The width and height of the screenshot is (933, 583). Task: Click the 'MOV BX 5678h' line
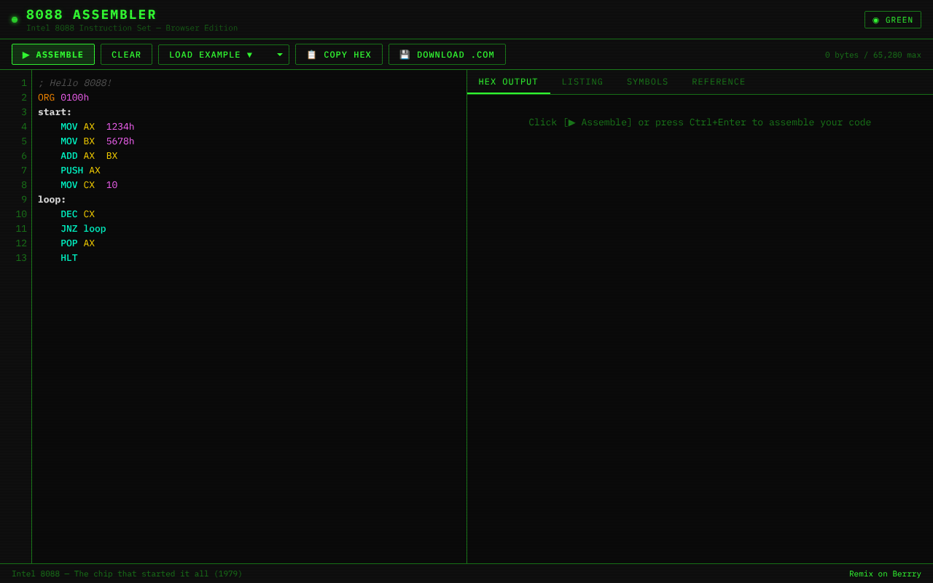[x=98, y=141]
